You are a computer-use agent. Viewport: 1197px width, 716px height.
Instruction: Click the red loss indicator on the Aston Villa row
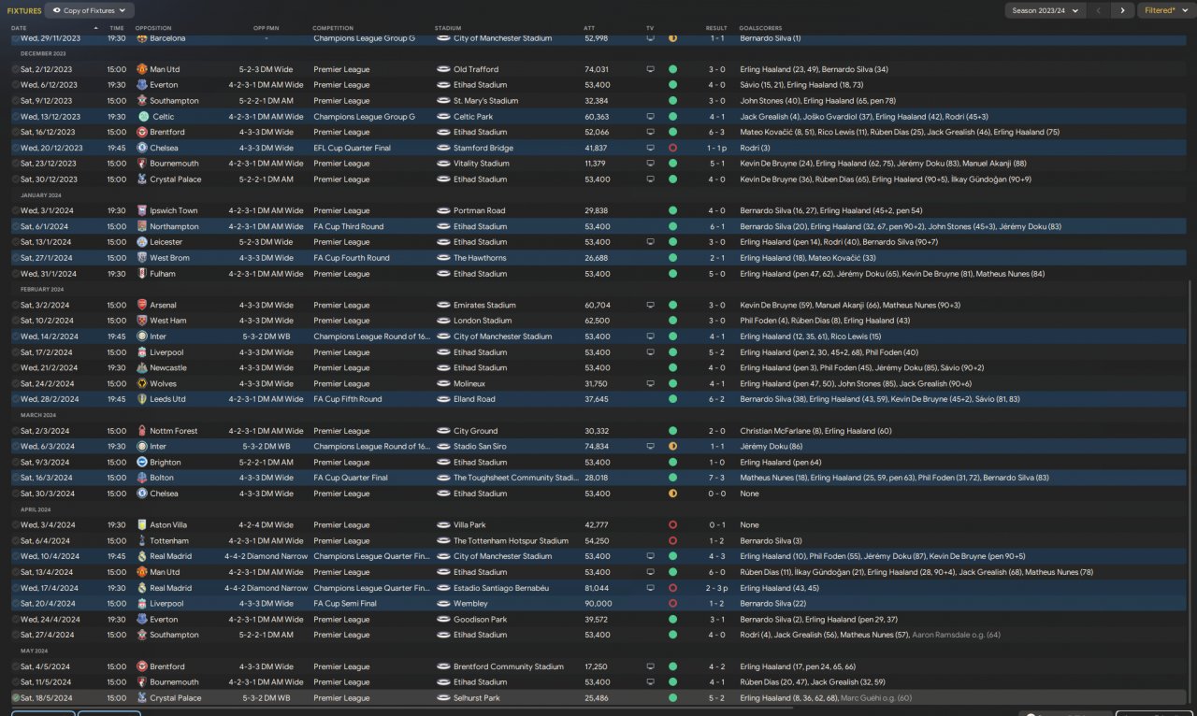tap(672, 525)
